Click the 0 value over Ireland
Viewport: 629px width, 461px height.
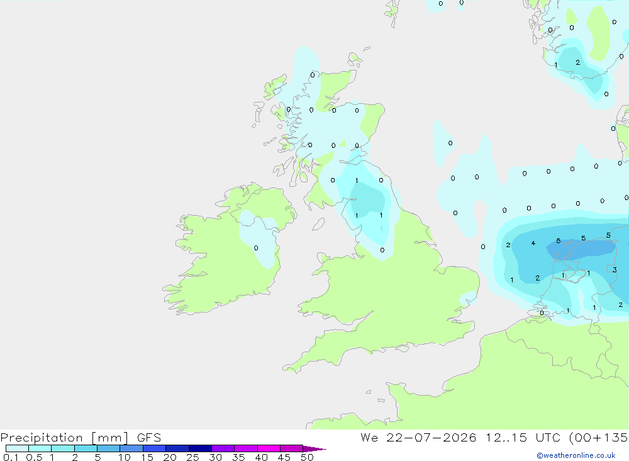coord(256,248)
